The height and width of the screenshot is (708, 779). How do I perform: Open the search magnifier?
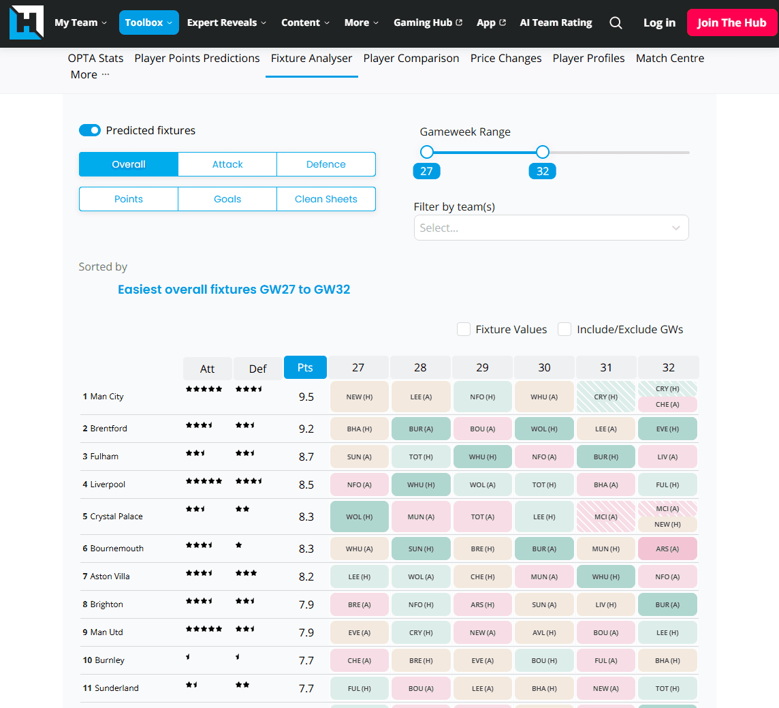coord(616,22)
